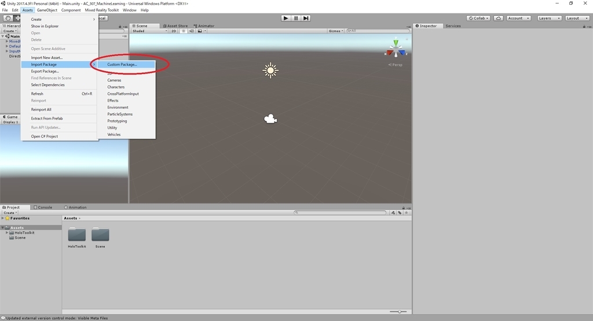Click the Search by Label tag icon
Viewport: 593px width, 321px height.
[x=400, y=213]
